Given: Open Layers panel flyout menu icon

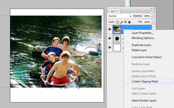Looking at the screenshot, I should (x=153, y=12).
